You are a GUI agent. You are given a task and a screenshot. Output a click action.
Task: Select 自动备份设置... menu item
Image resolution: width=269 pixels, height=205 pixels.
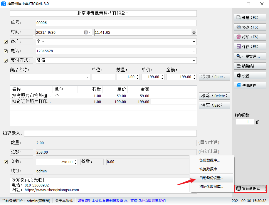[x=211, y=178]
